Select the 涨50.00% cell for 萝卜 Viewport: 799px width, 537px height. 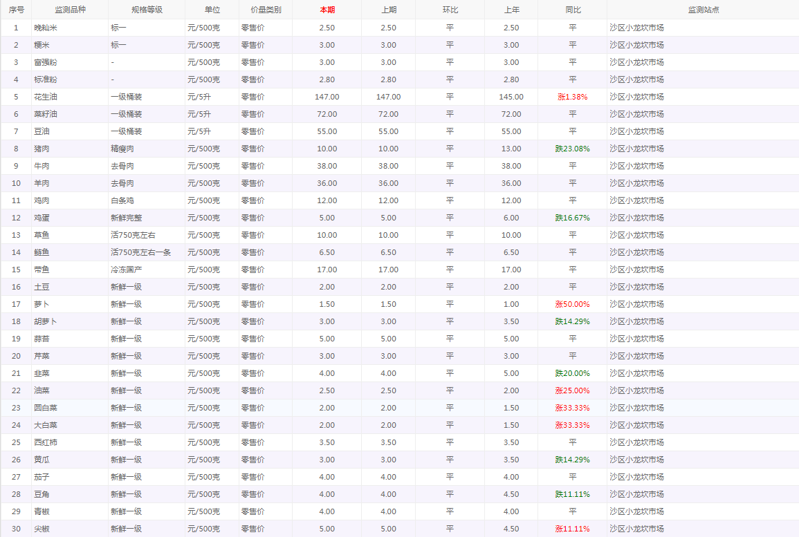[572, 304]
